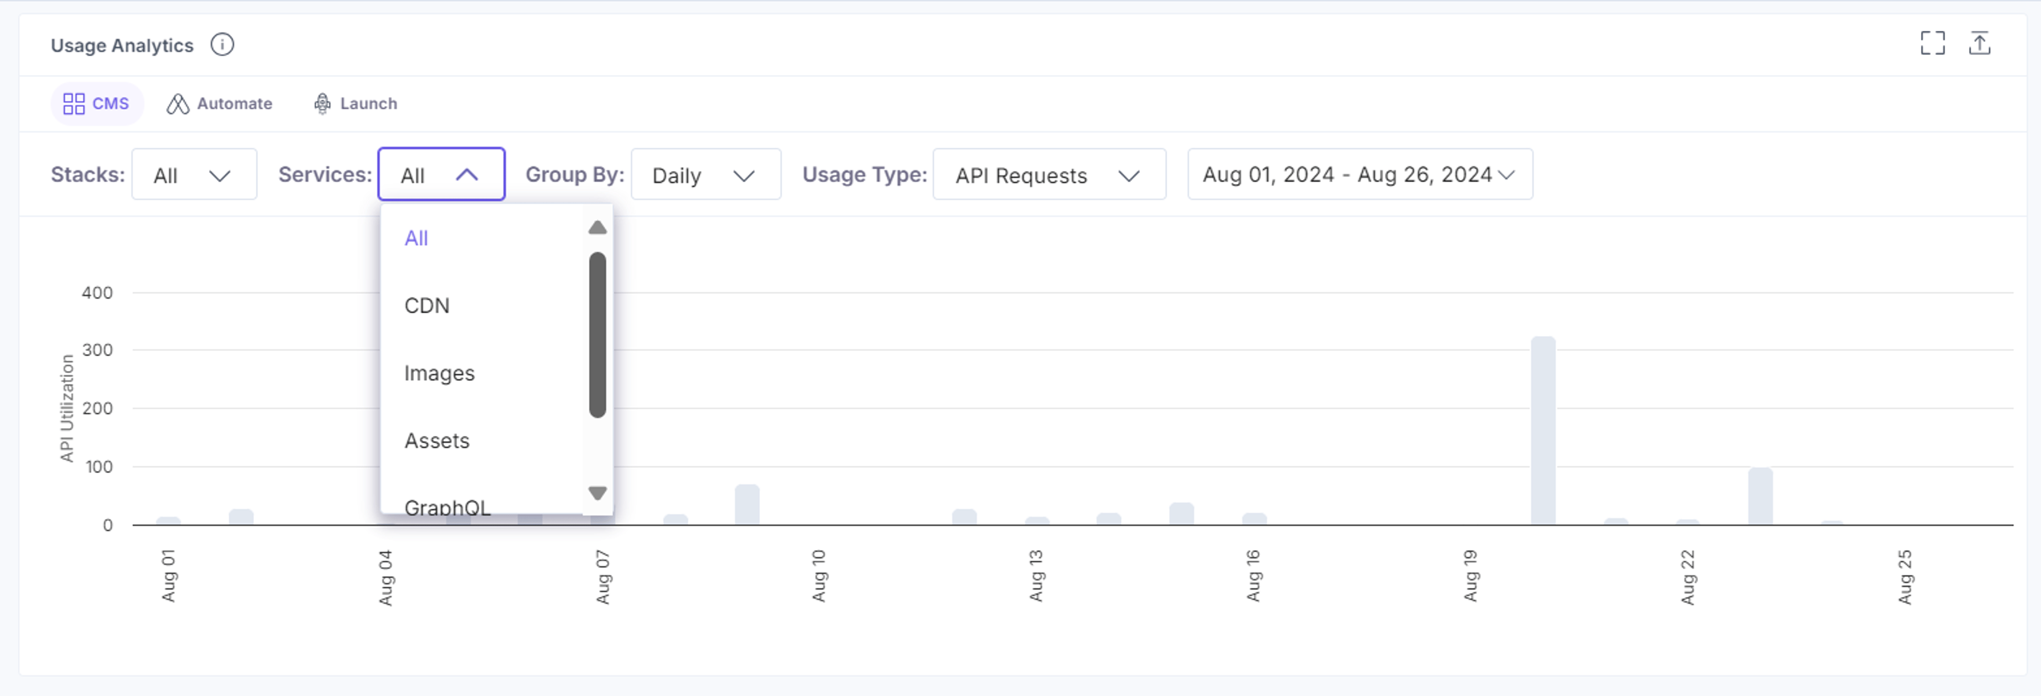Select CDN in Services list

point(482,306)
